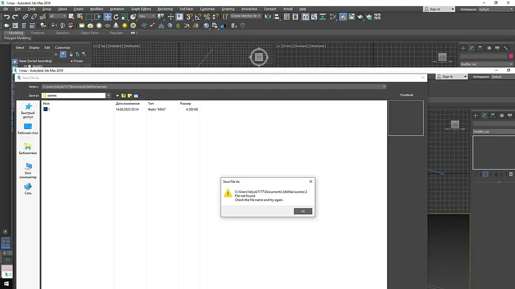Close the File not found alert
This screenshot has height=289, width=515.
click(x=311, y=181)
